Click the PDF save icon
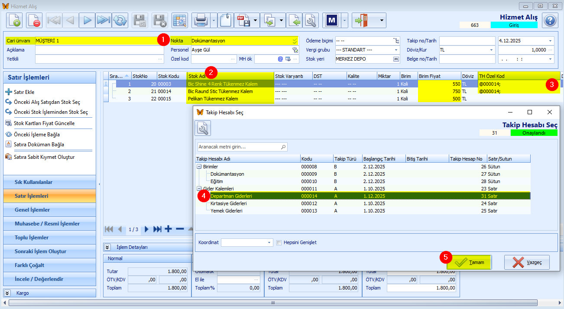Screen dimensions: 564x309 point(243,20)
